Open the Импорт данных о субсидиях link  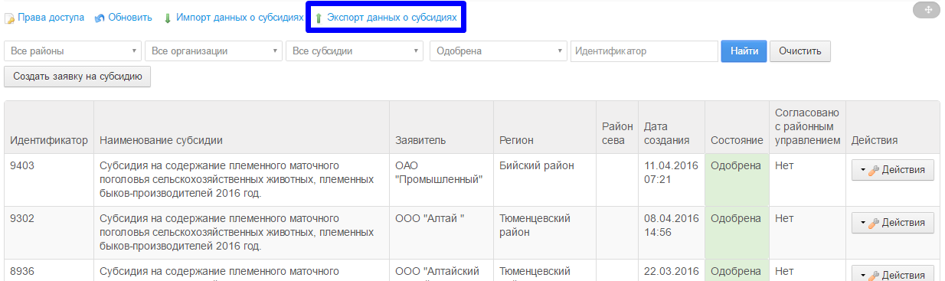[x=240, y=17]
